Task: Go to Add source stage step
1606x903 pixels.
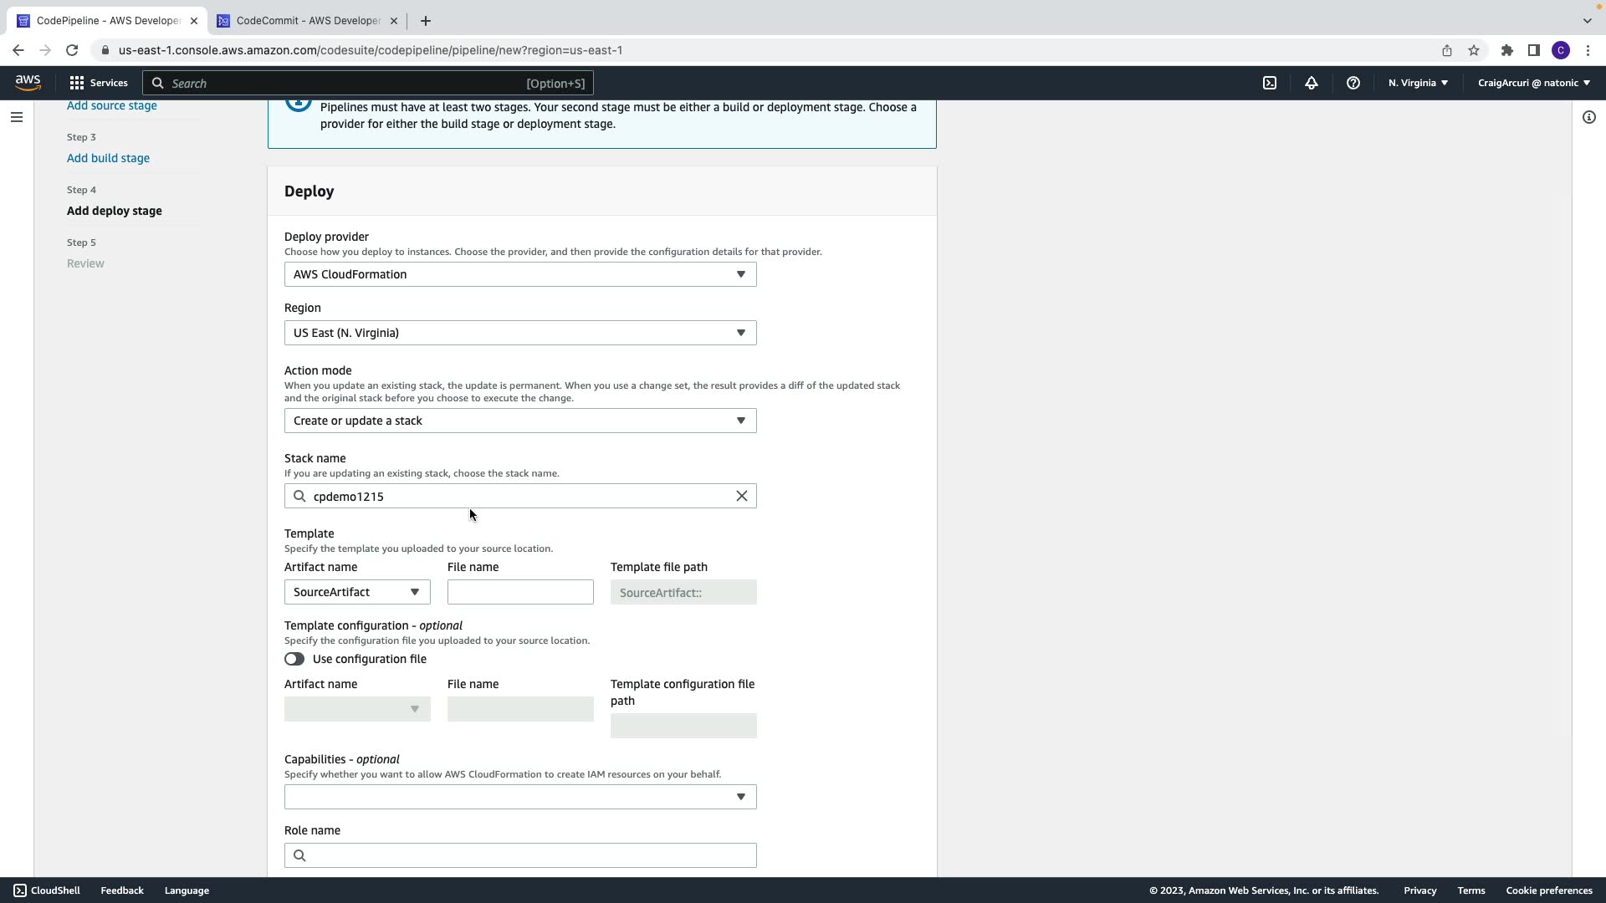Action: pos(111,105)
